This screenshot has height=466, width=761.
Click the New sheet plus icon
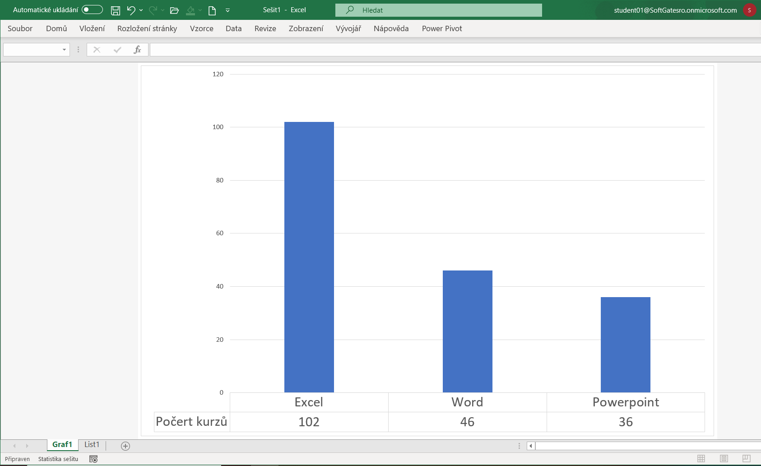(x=125, y=446)
